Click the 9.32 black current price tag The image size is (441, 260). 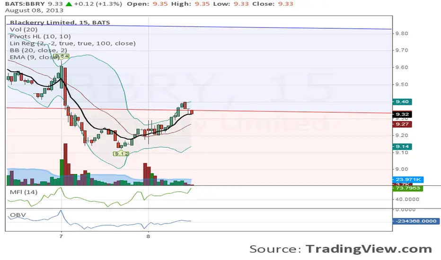point(402,114)
